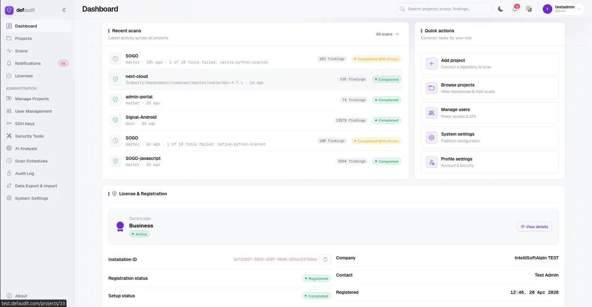Viewport: 592px width, 307px height.
Task: Click the testadmin avatar circle
Action: [x=548, y=9]
